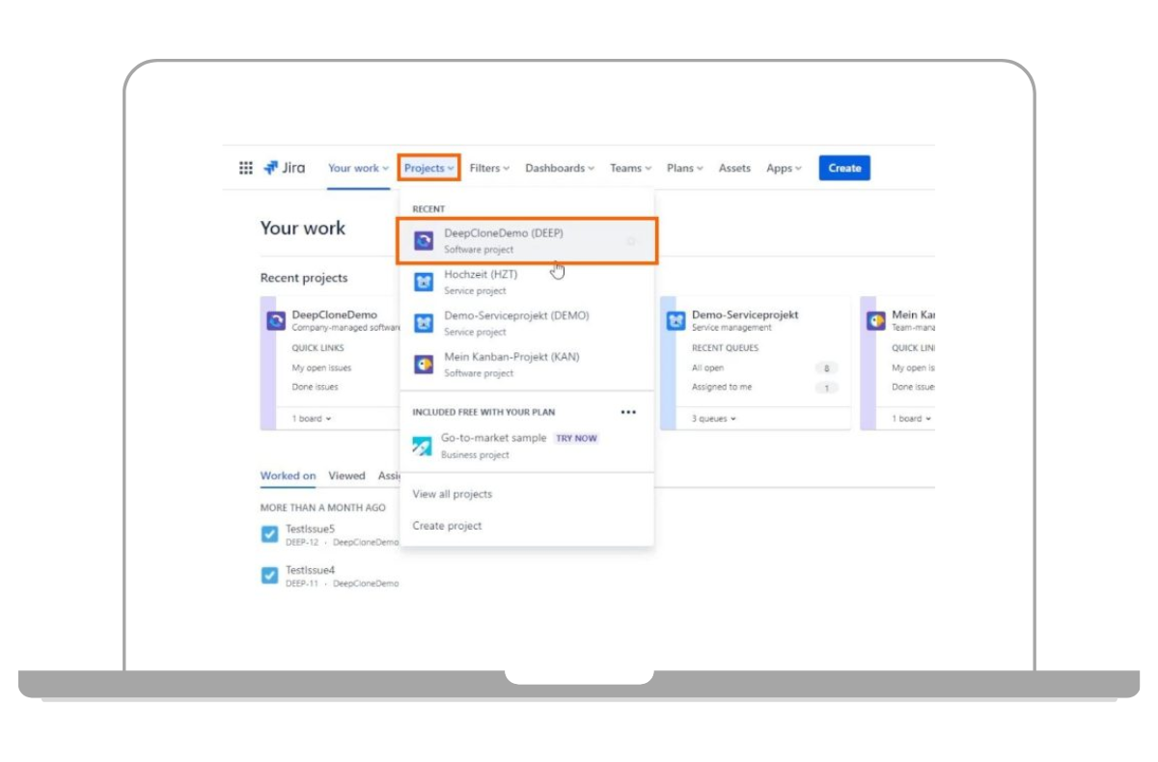Click the Mein Kanban-Projekt icon in dropdown
Screen dimensions: 1158x762
tap(424, 365)
